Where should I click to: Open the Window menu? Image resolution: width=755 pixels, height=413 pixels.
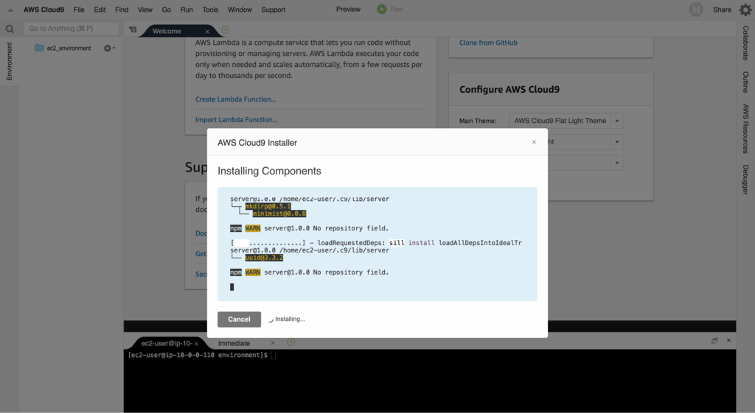tap(240, 10)
